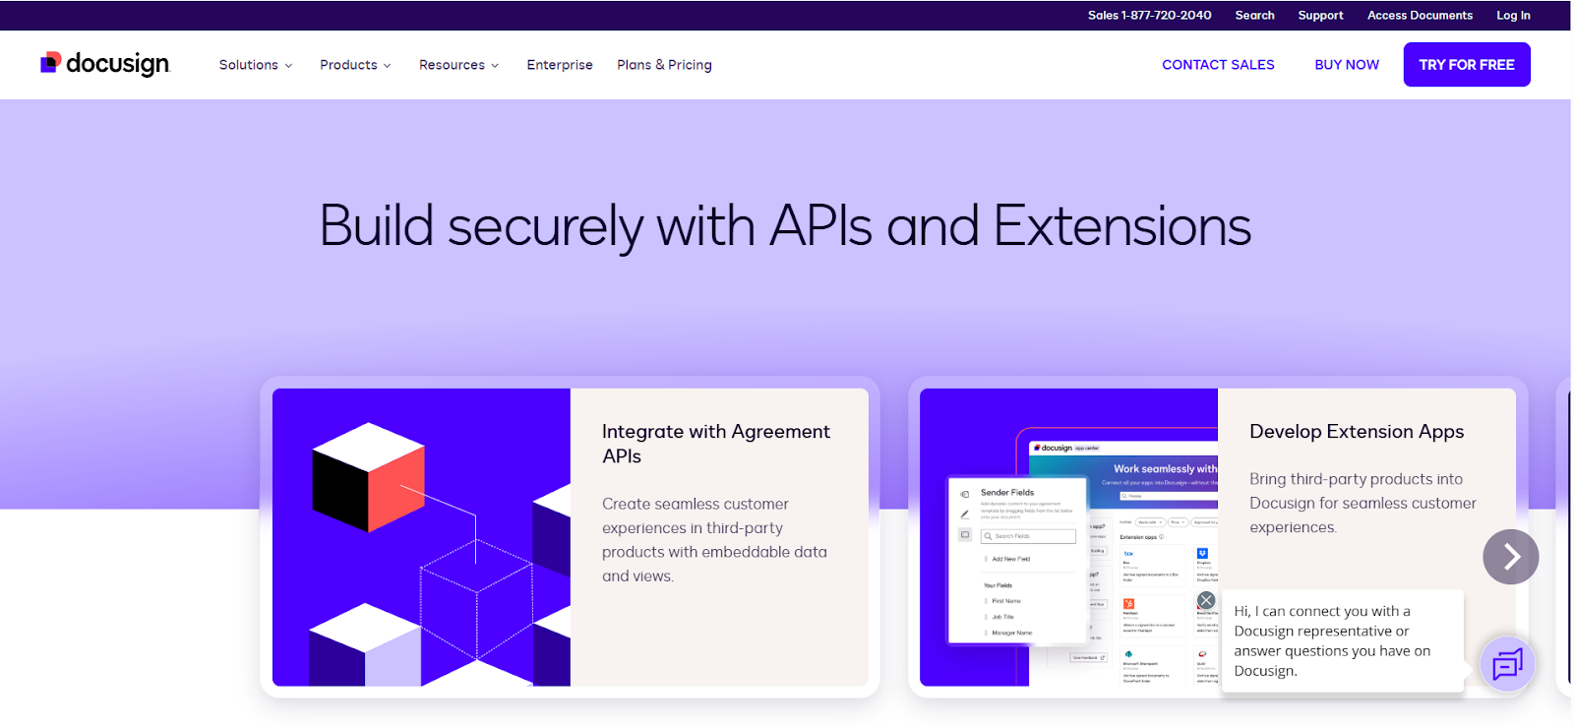Click Access Documents

[x=1420, y=16]
